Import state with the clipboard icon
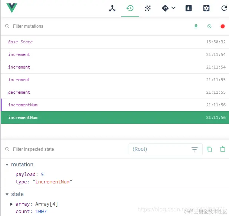Image resolution: width=229 pixels, height=216 pixels. (223, 149)
